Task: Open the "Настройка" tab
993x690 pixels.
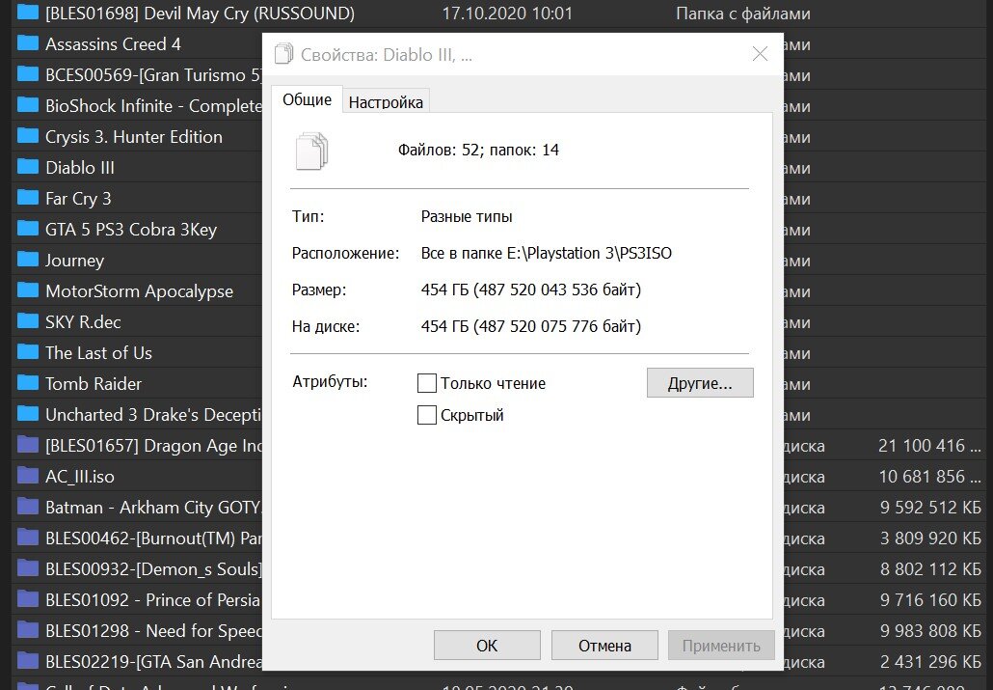Action: click(x=386, y=101)
